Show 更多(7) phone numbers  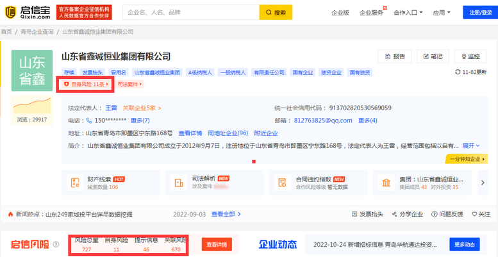(140, 120)
